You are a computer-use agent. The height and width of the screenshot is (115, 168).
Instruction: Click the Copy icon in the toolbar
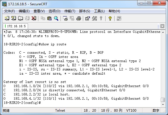click(x=43, y=18)
